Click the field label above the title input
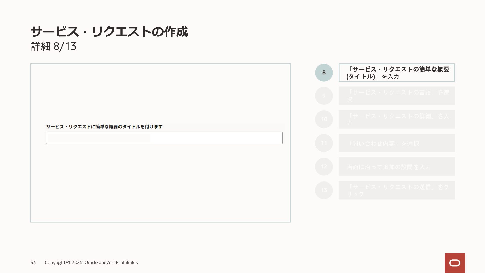Image resolution: width=485 pixels, height=273 pixels. coord(104,127)
